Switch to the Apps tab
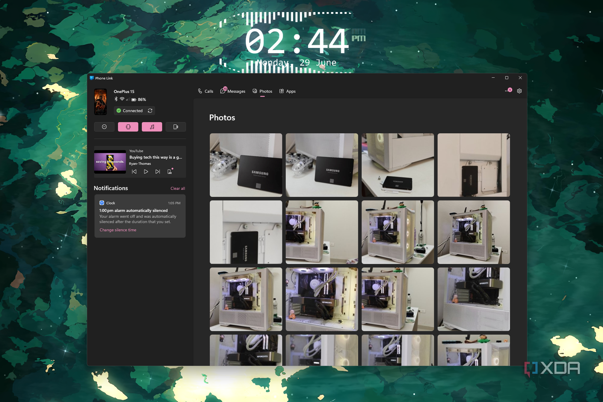 click(x=287, y=91)
